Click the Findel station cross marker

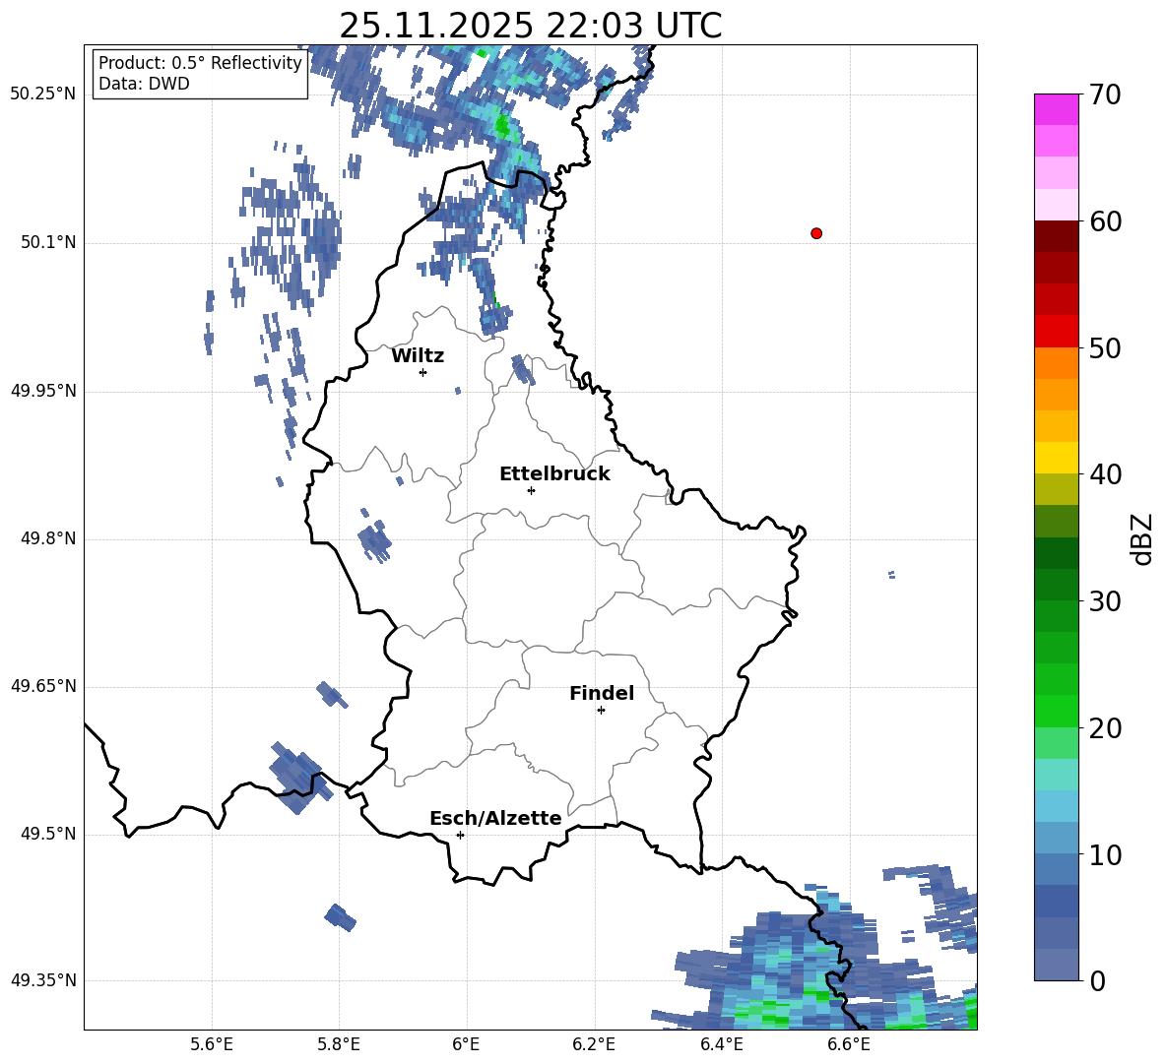[601, 711]
